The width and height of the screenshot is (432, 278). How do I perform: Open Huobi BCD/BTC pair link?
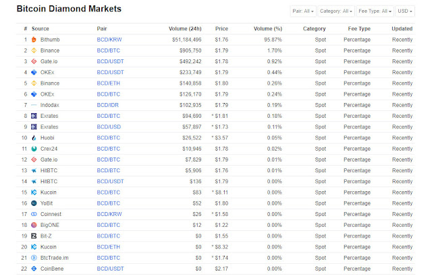[x=108, y=138]
